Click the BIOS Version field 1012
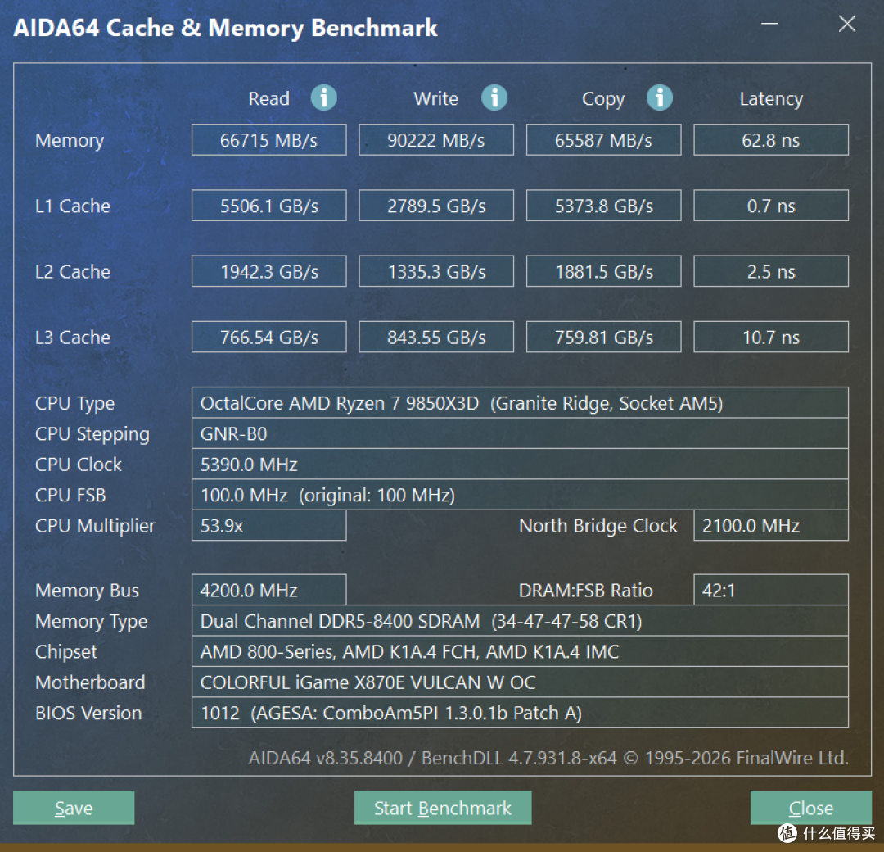Image resolution: width=884 pixels, height=852 pixels. click(520, 713)
